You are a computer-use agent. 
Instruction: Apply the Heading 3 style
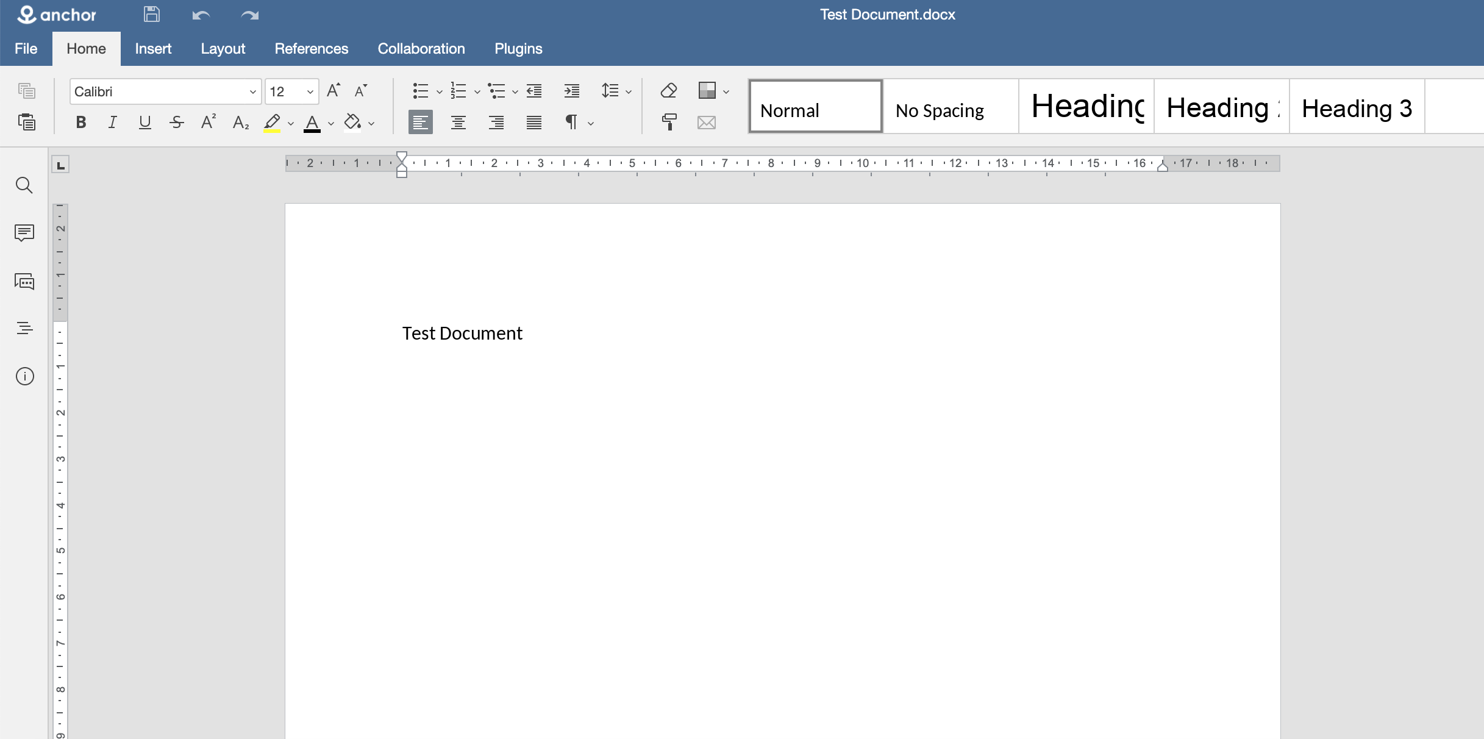click(1356, 107)
